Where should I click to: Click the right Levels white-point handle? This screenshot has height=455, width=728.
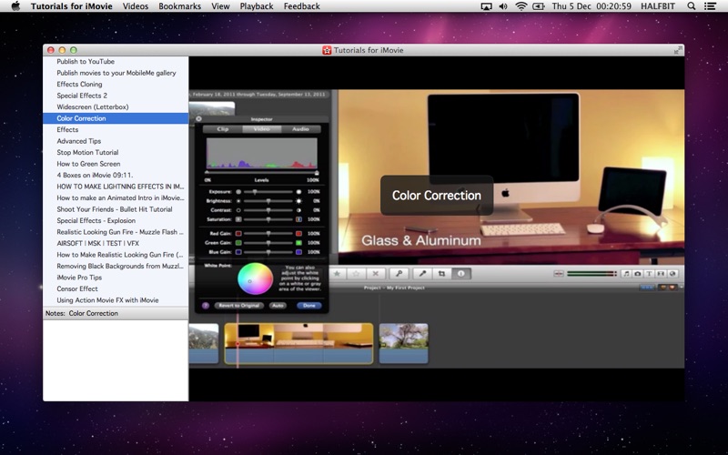pos(317,173)
